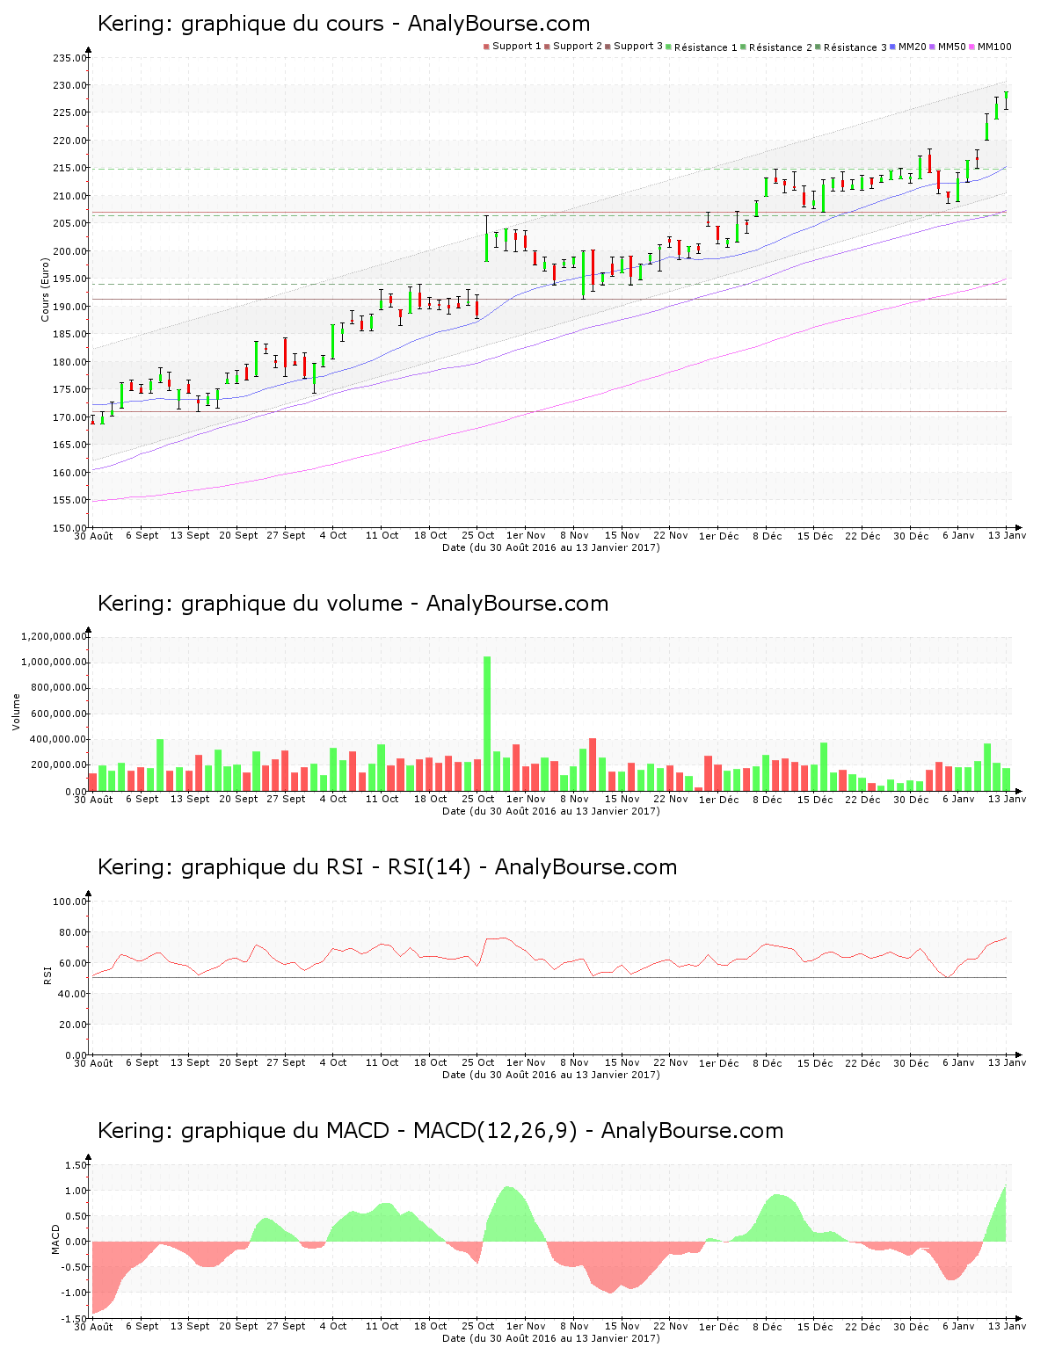Click the date range caption under RSI chart
Image resolution: width=1055 pixels, height=1362 pixels.
click(x=551, y=1075)
